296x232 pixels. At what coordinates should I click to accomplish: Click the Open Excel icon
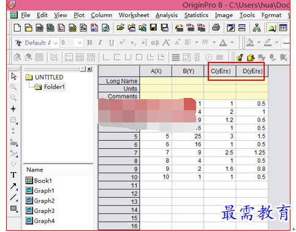[143, 28]
